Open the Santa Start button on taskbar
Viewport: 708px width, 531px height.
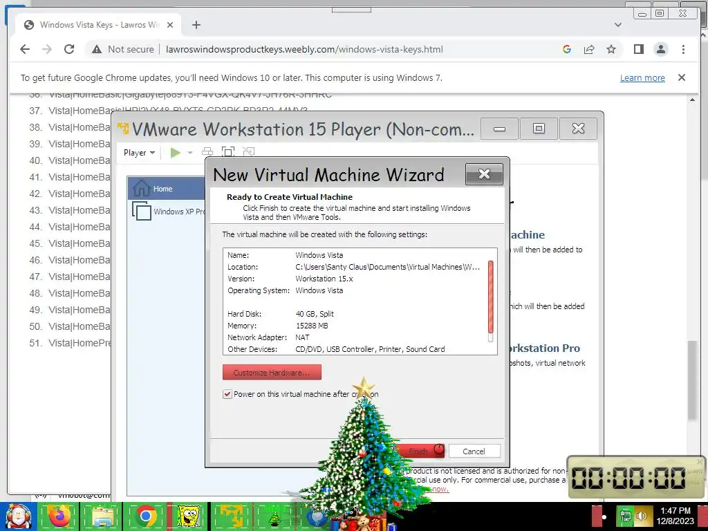(x=18, y=516)
